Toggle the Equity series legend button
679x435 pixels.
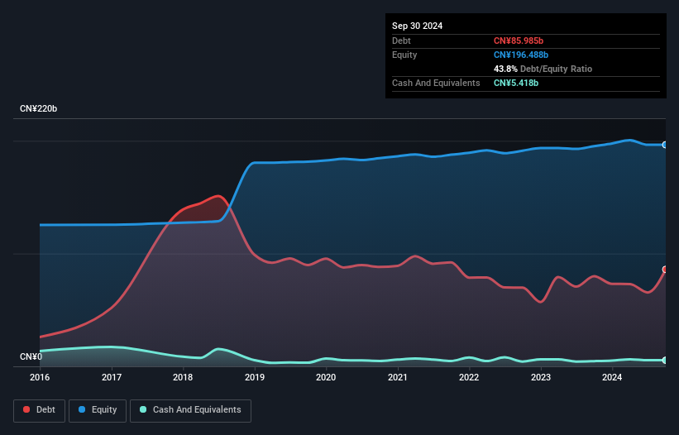98,410
